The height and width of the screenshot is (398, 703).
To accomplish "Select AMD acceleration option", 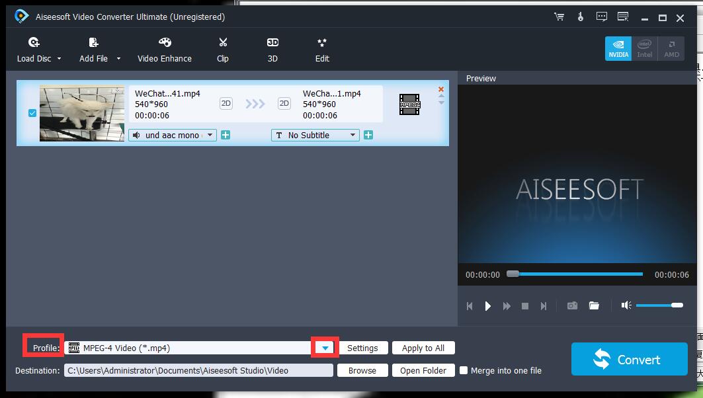I will tap(671, 48).
